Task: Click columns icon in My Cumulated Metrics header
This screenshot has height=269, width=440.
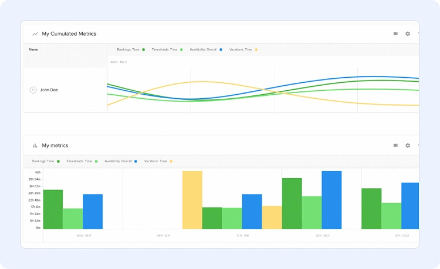Action: click(395, 34)
